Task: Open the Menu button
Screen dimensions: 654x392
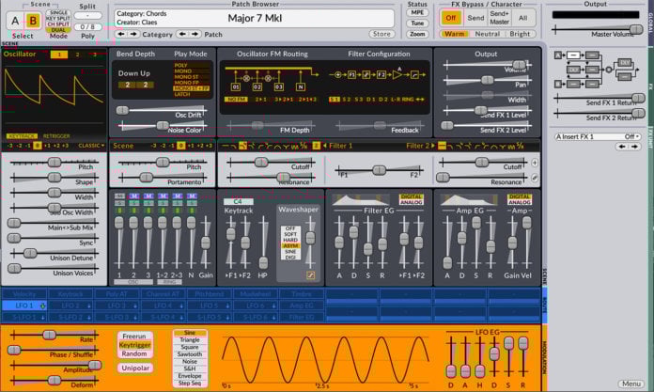Action: click(631, 384)
